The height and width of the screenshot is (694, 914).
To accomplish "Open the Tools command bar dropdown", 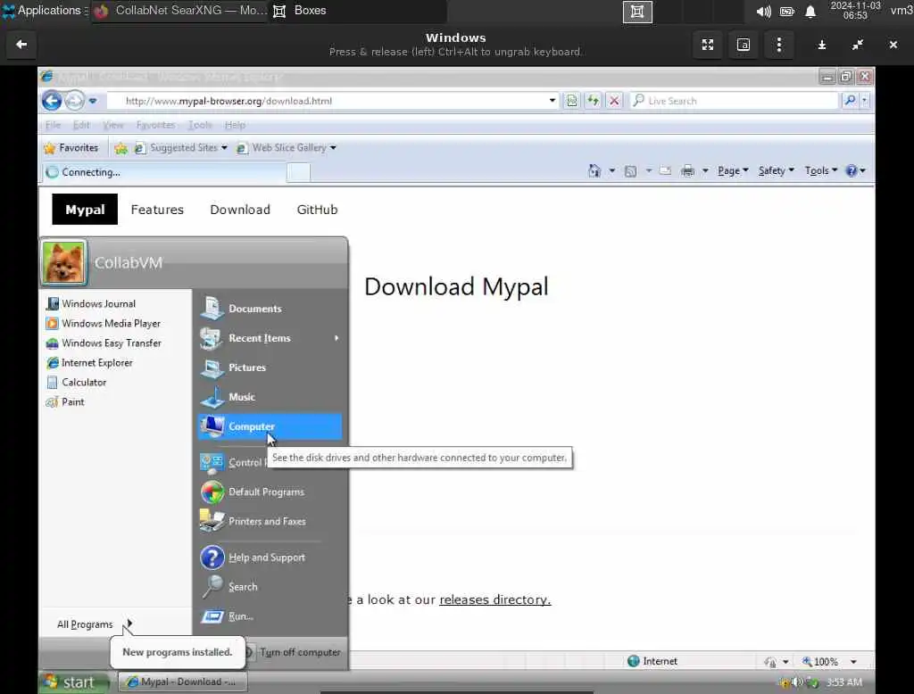I will (821, 170).
